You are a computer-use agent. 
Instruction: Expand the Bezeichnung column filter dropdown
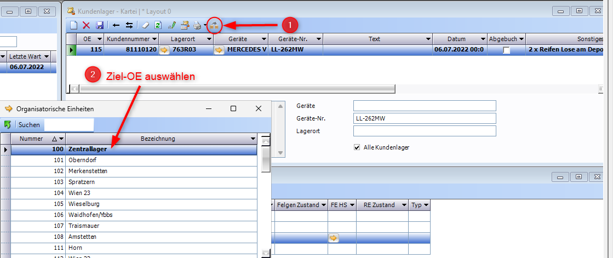253,139
